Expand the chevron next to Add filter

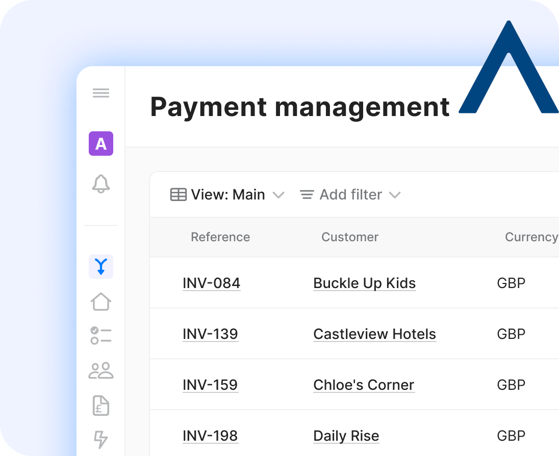(395, 195)
